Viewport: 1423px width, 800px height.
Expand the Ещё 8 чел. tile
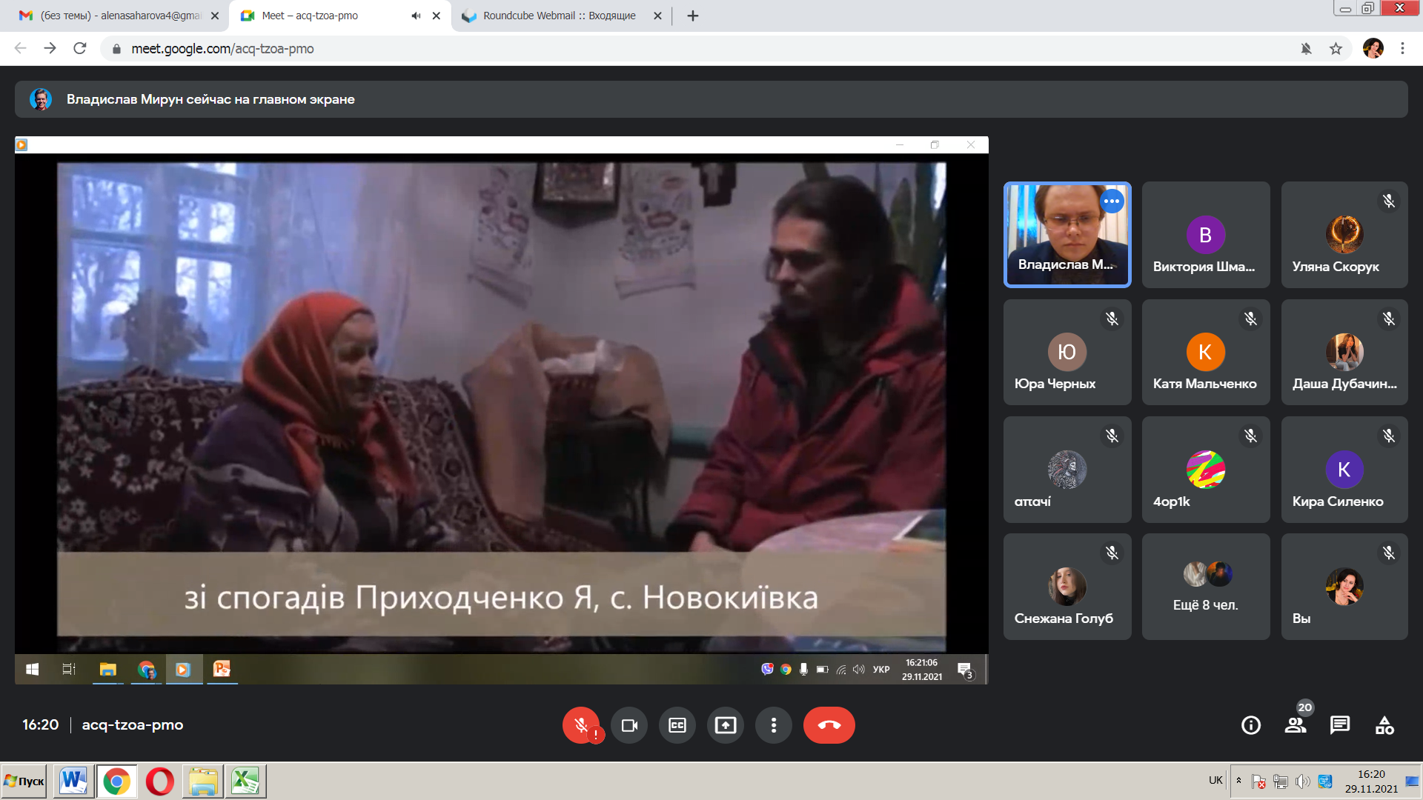pos(1206,587)
